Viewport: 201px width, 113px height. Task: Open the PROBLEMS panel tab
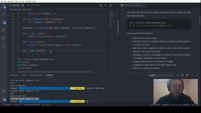coord(14,75)
